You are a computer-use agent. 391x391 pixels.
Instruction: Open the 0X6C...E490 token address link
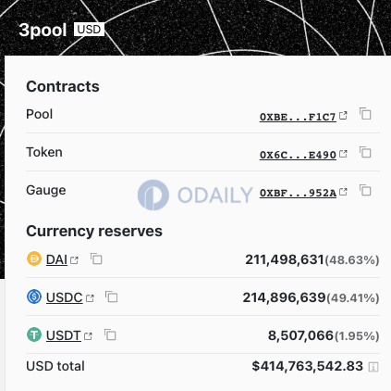(x=298, y=155)
